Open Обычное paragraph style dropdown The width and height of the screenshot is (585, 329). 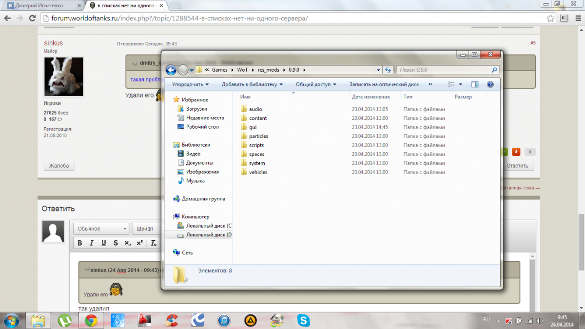pyautogui.click(x=101, y=229)
